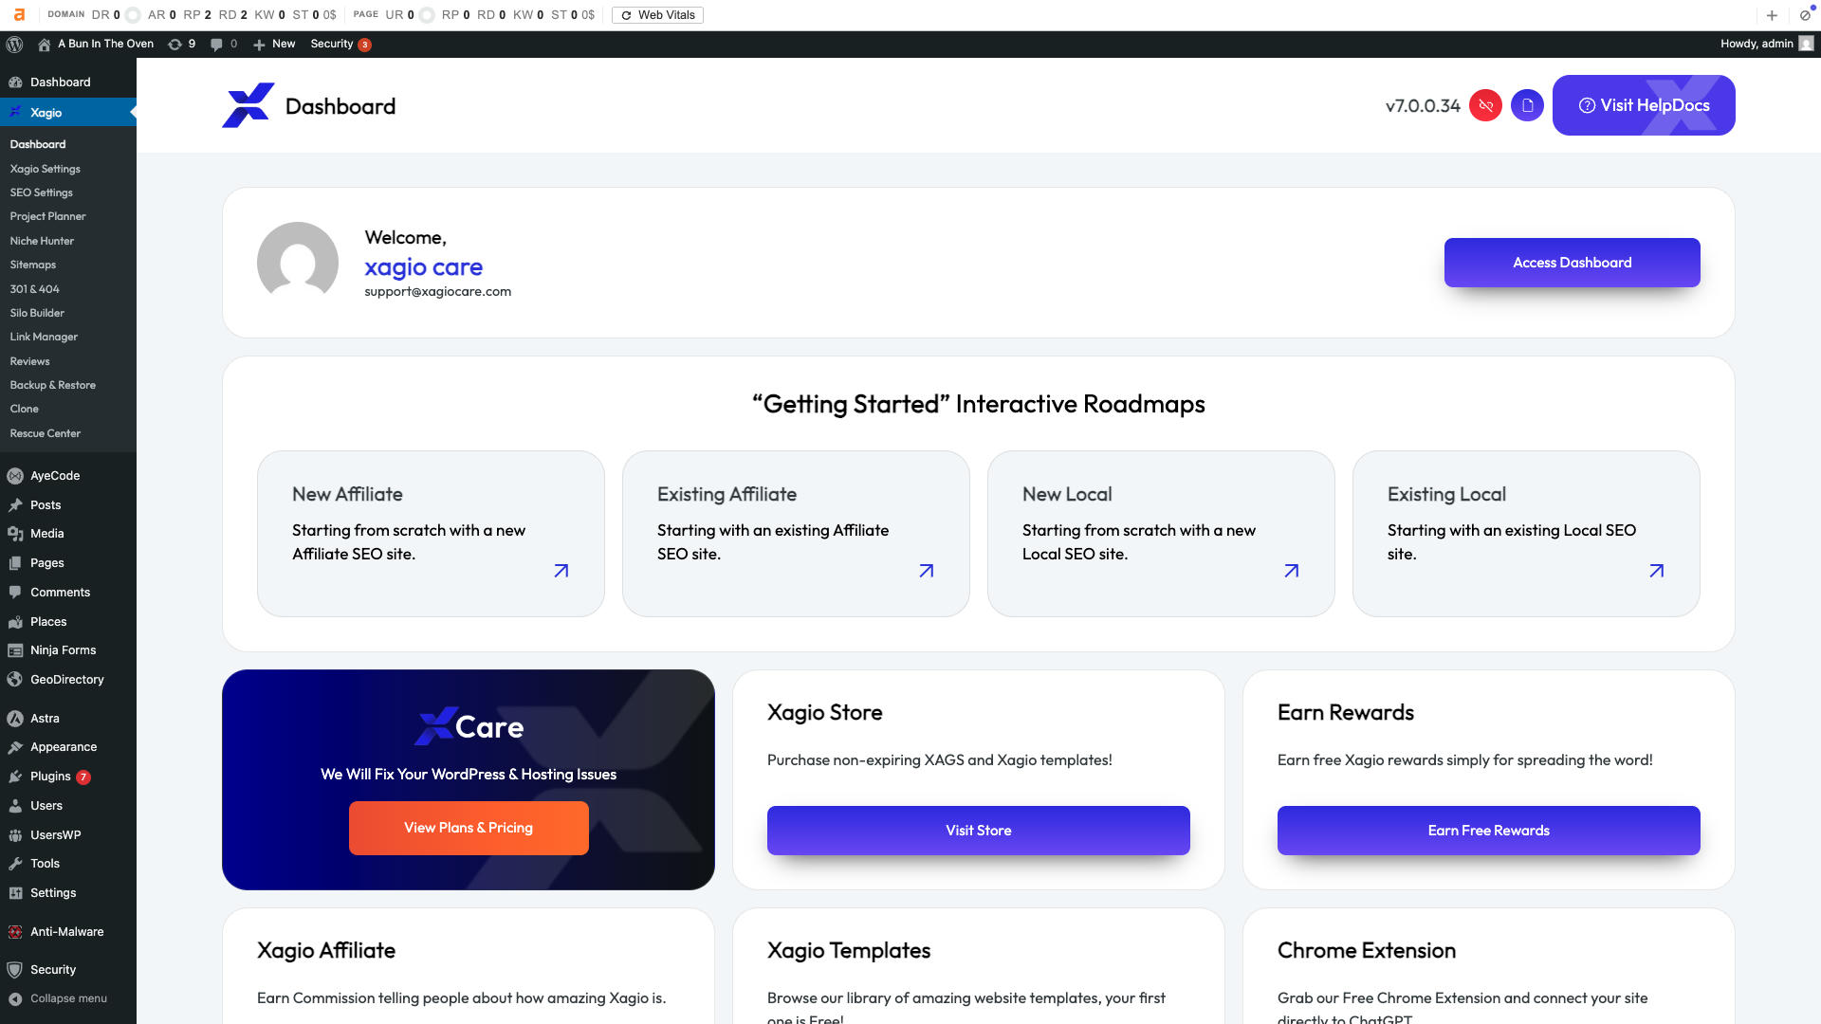Click the Ahrefs logo icon in top toolbar
The image size is (1821, 1024).
tap(19, 15)
